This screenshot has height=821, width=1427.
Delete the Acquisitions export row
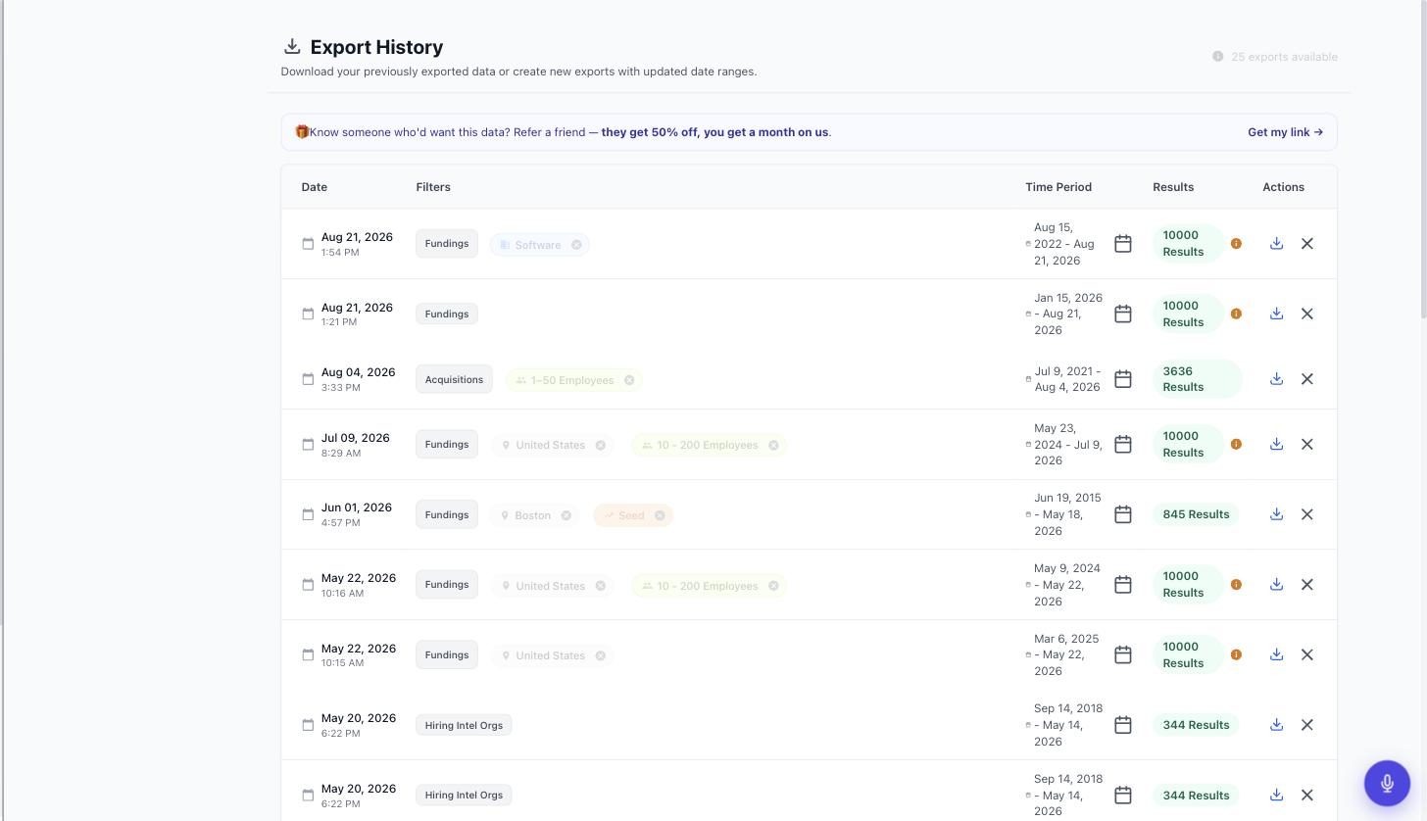(x=1307, y=379)
